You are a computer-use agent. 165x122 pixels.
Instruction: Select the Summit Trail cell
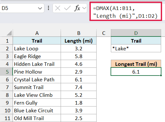(37, 87)
